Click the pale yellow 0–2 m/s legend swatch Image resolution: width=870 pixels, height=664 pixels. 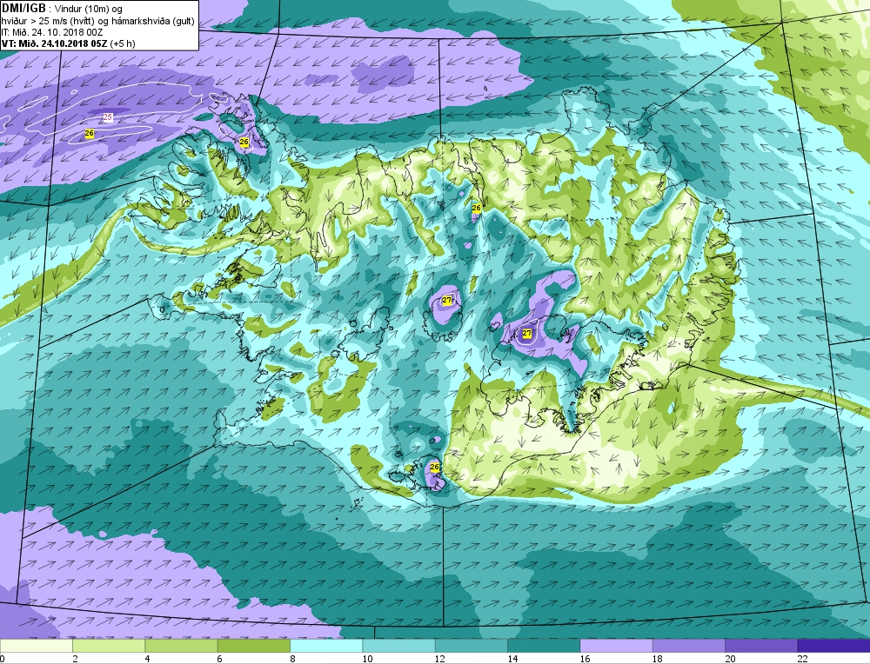click(x=36, y=646)
